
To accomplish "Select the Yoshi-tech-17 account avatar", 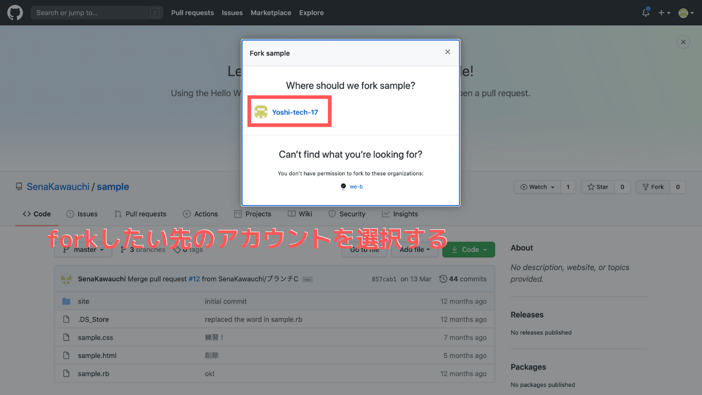I will click(x=261, y=111).
